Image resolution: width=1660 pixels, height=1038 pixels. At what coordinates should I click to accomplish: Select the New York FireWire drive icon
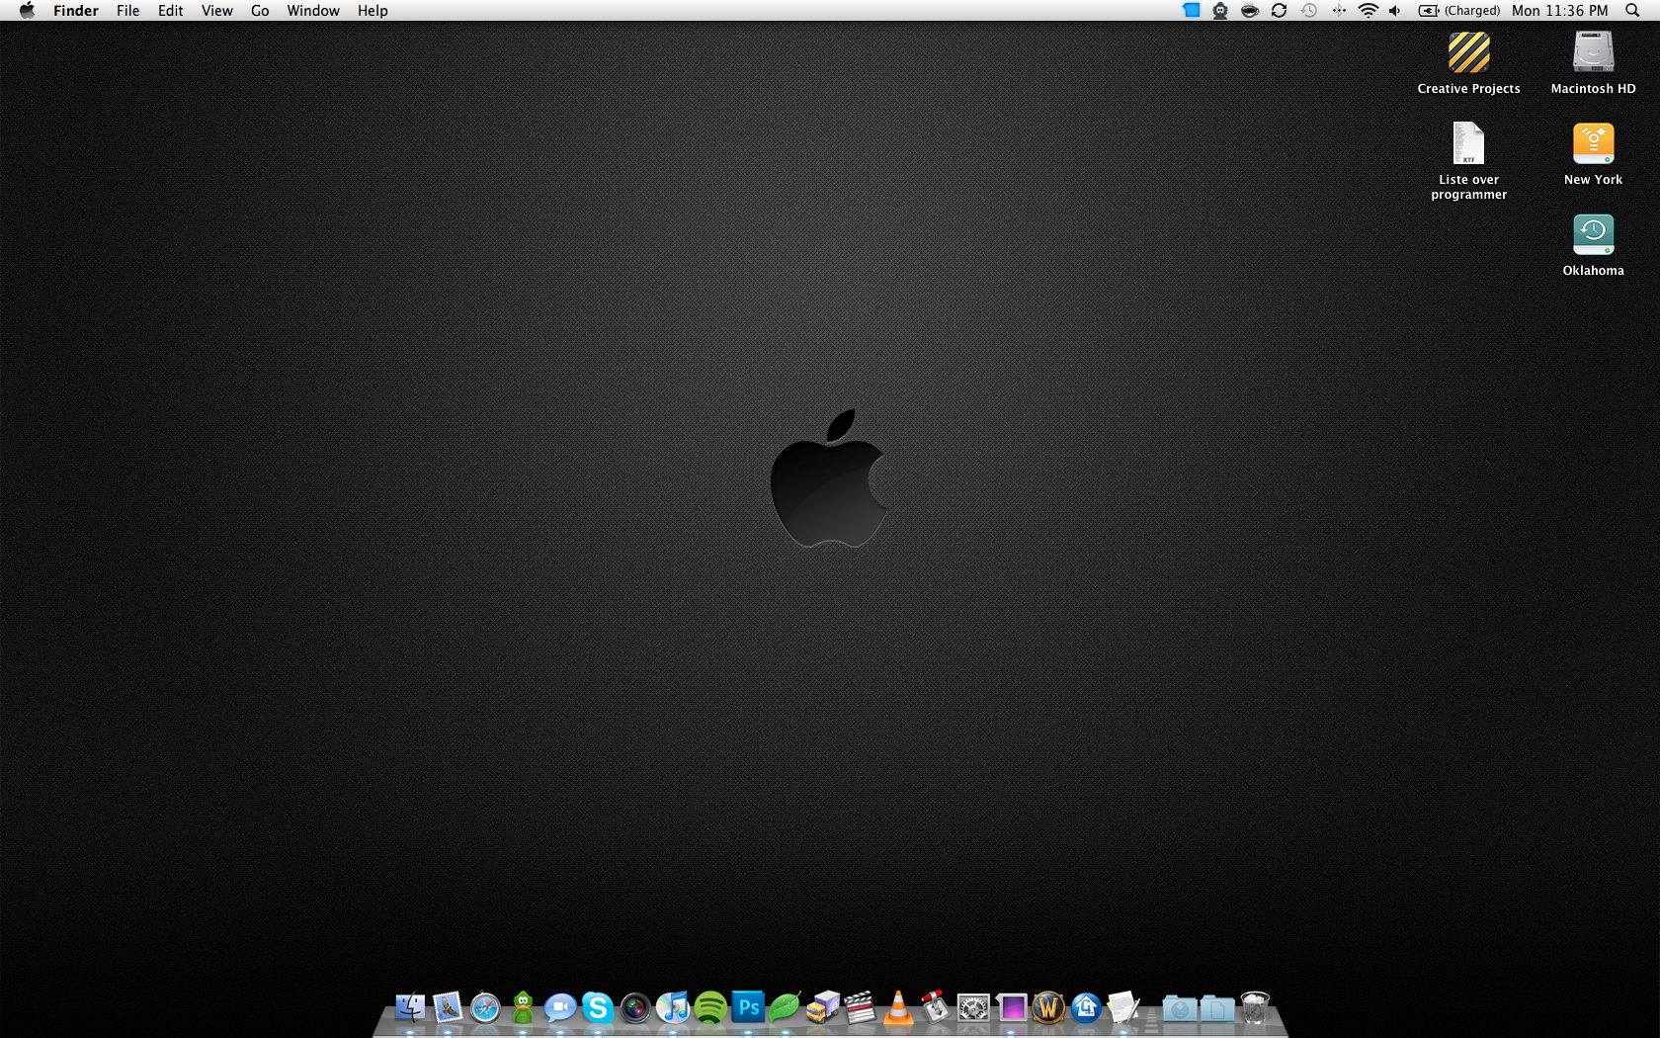pyautogui.click(x=1594, y=143)
